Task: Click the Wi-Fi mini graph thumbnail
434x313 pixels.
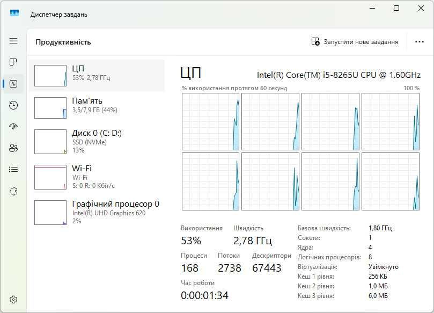Action: click(x=50, y=177)
